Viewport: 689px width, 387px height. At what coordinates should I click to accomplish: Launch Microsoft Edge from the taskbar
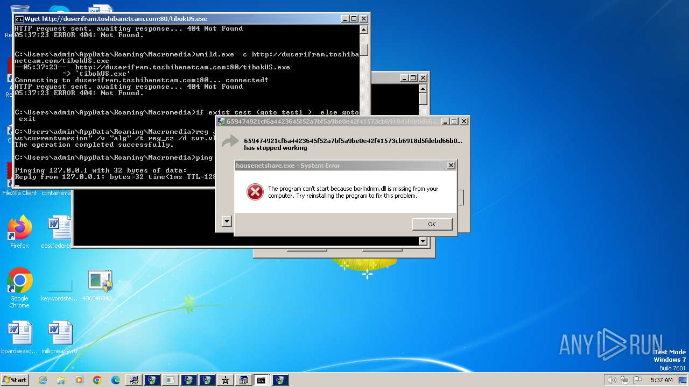116,380
